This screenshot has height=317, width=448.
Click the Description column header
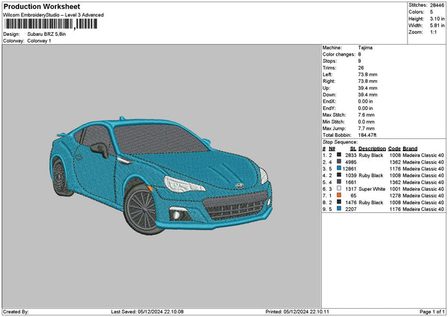pos(371,148)
